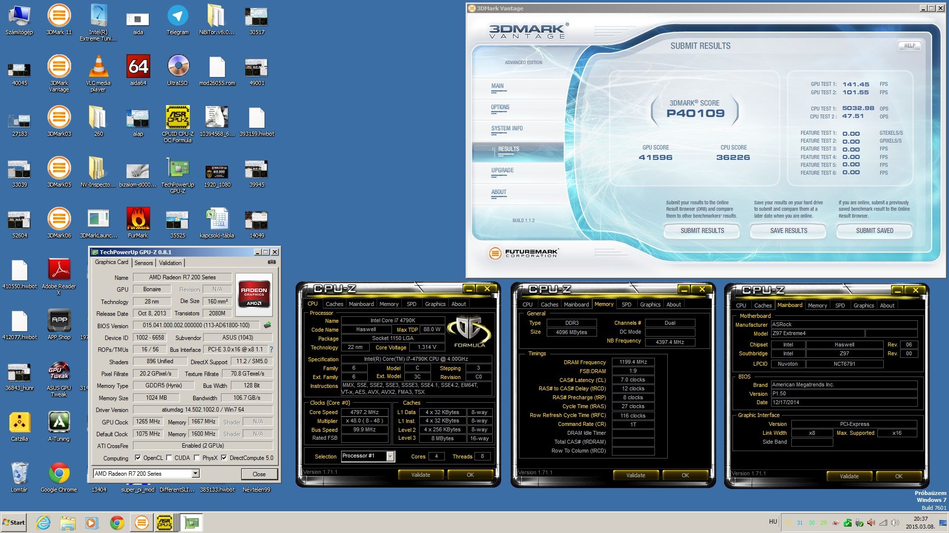The image size is (949, 533).
Task: Click the GPU Name field in GPU-Z
Action: pos(182,277)
